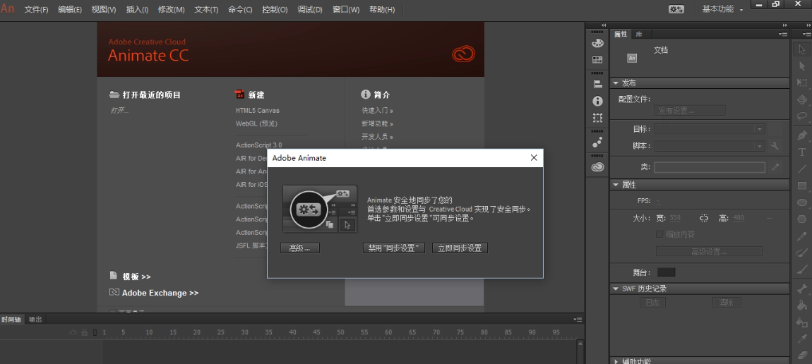
Task: Open the 模板 >> link
Action: pos(136,277)
